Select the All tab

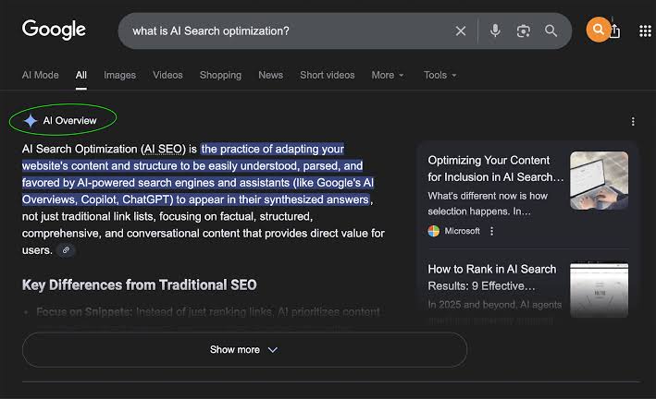point(81,75)
